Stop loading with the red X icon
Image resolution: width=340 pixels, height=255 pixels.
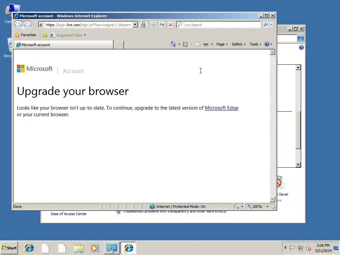coord(171,25)
